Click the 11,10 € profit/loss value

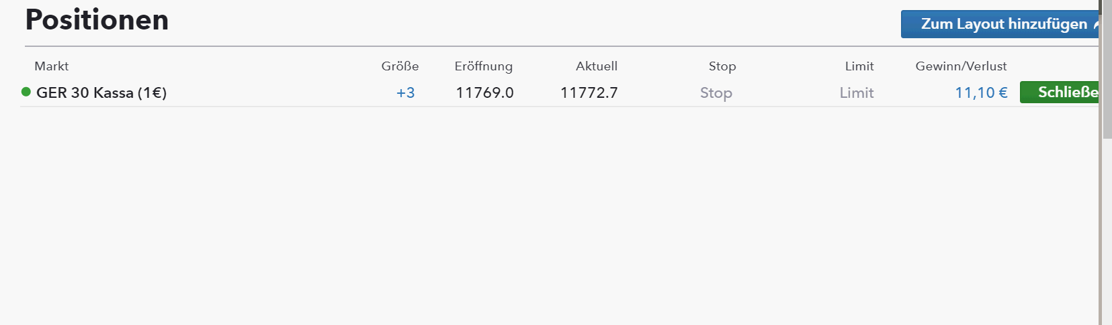pyautogui.click(x=980, y=93)
